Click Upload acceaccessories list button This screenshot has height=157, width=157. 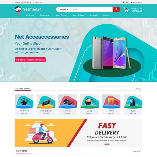(x=30, y=60)
